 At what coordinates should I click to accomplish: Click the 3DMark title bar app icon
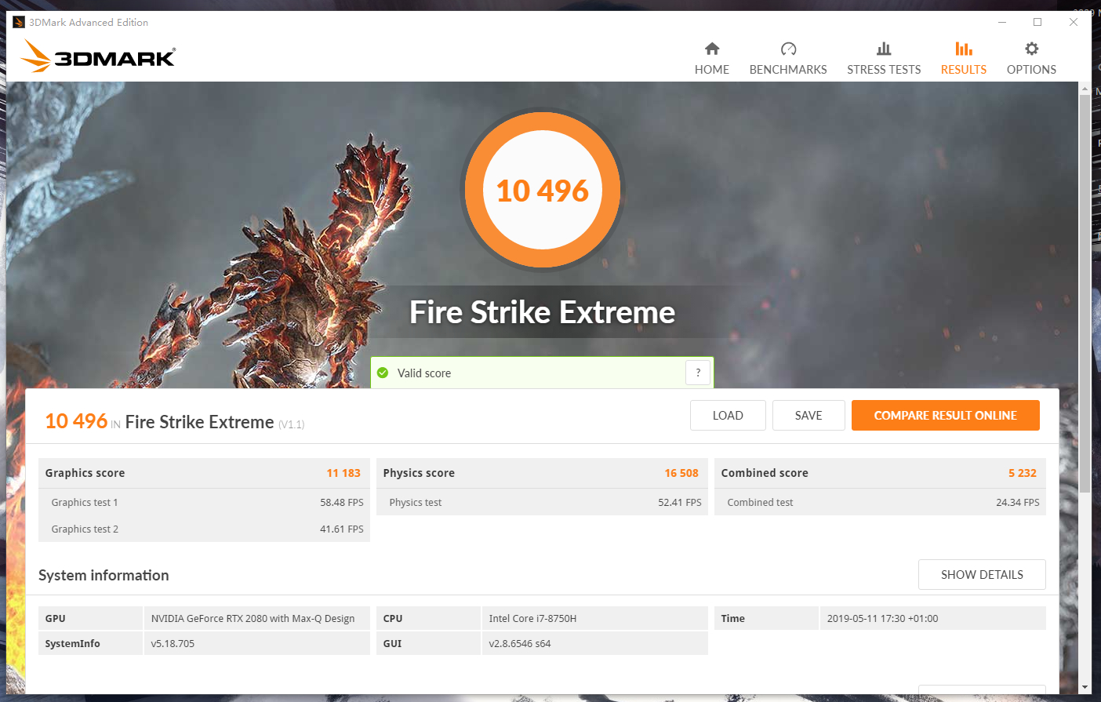[19, 22]
